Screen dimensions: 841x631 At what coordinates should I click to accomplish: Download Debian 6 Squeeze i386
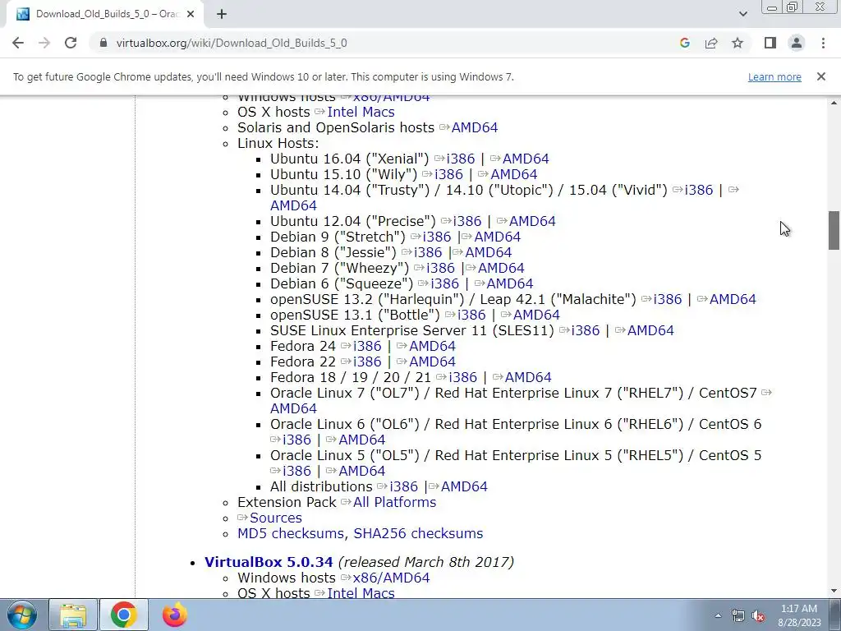click(x=444, y=283)
